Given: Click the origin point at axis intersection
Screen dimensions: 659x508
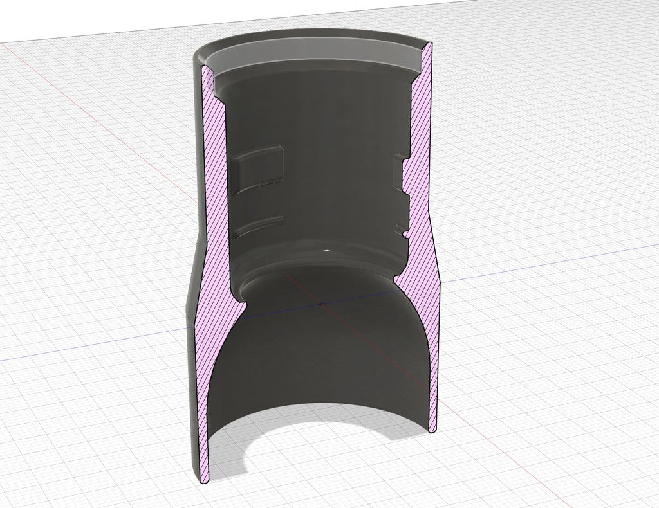Looking at the screenshot, I should click(322, 303).
